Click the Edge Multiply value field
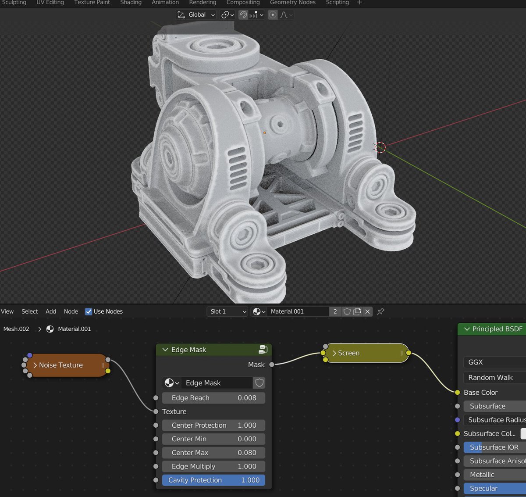Viewport: 526px width, 497px height. click(213, 466)
